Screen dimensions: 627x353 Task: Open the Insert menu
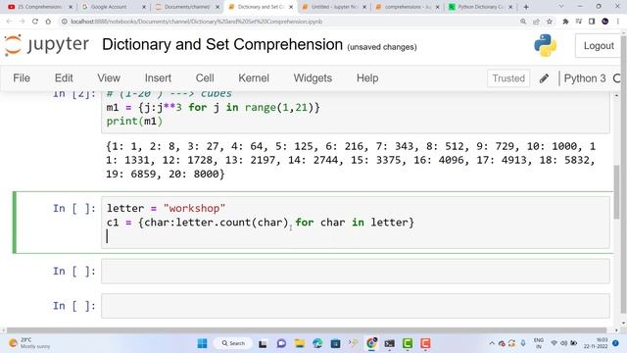[x=158, y=78]
